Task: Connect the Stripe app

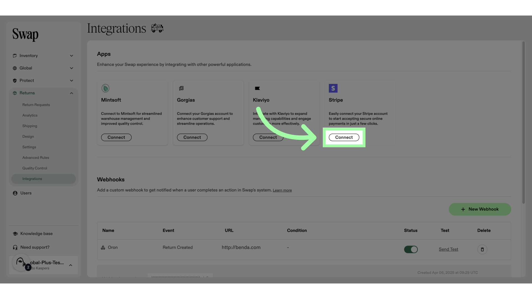Action: [x=344, y=137]
